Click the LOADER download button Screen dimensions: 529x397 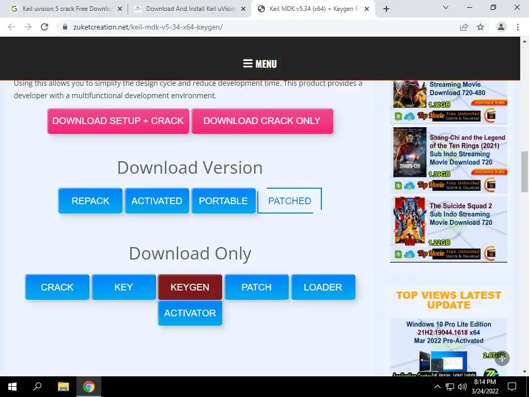323,287
